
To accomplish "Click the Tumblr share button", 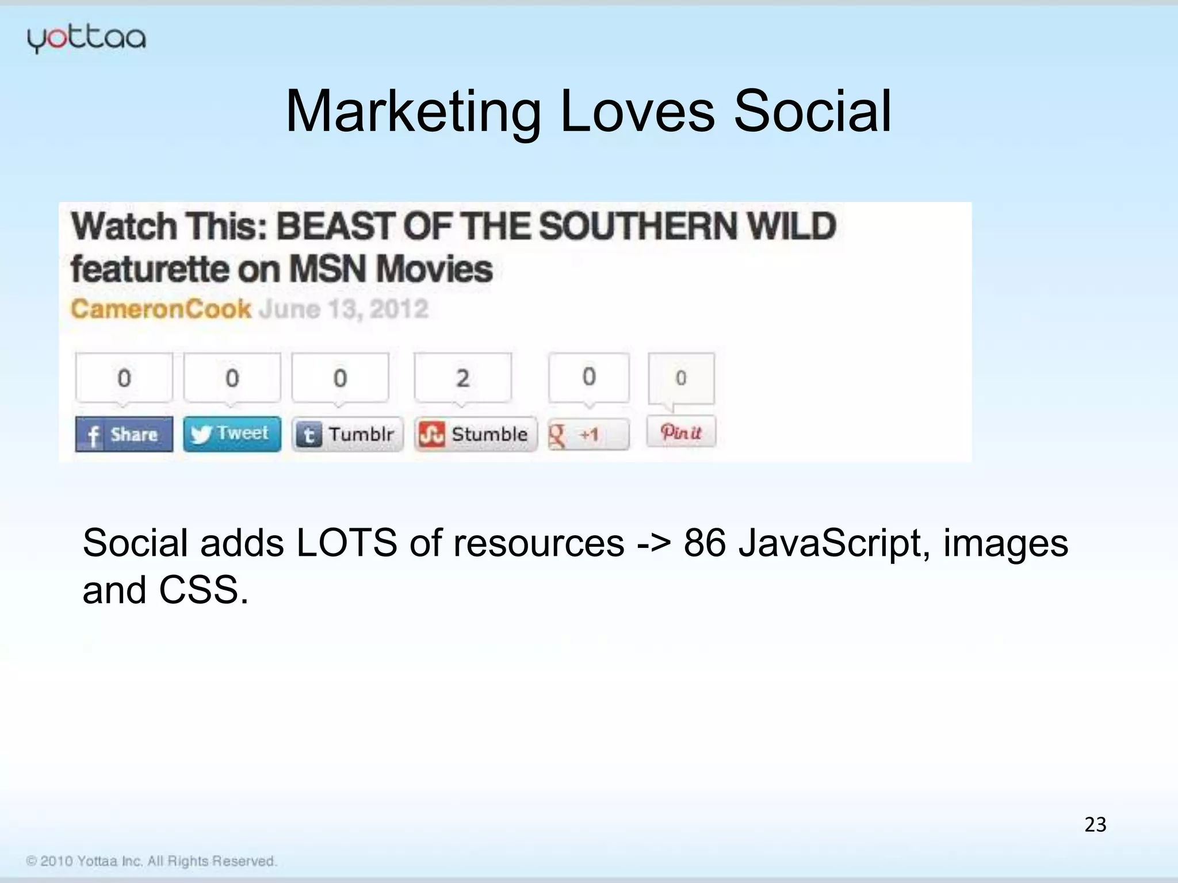I will point(347,434).
